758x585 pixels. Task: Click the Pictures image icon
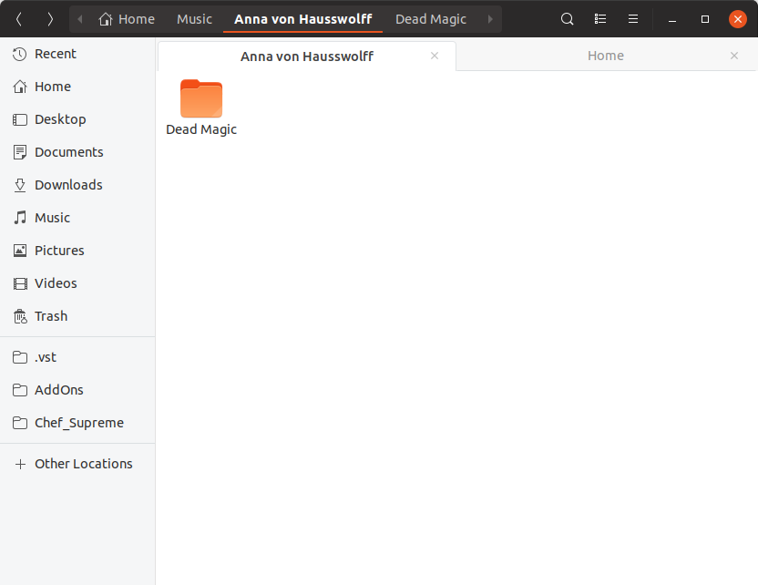point(20,251)
